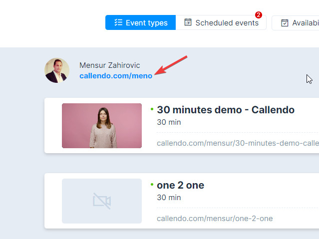This screenshot has height=239, width=319.
Task: Switch to the Event types tab
Action: point(140,22)
